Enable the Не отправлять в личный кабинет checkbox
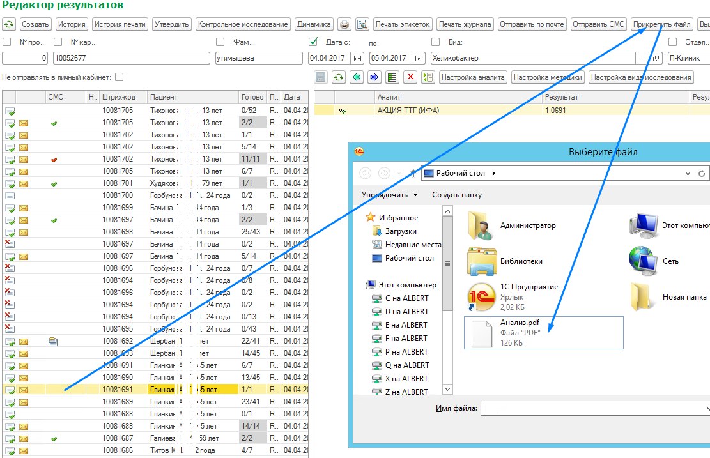 point(119,77)
